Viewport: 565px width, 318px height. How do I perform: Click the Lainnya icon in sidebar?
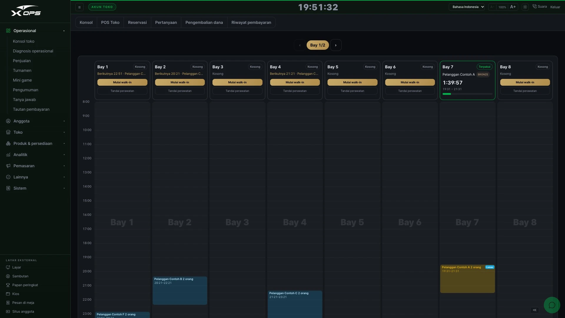pos(8,177)
